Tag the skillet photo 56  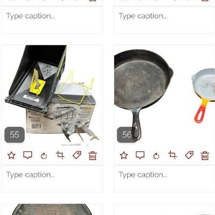(x=189, y=155)
